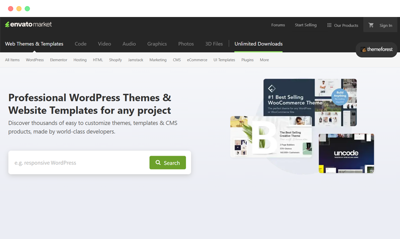The image size is (400, 239).
Task: Click the Our Products dropdown label
Action: pyautogui.click(x=346, y=25)
